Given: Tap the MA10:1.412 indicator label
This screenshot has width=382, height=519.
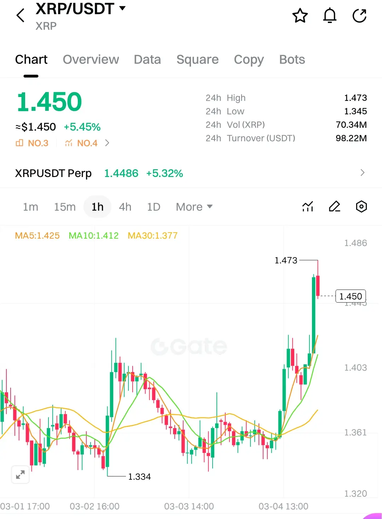Looking at the screenshot, I should (x=94, y=235).
